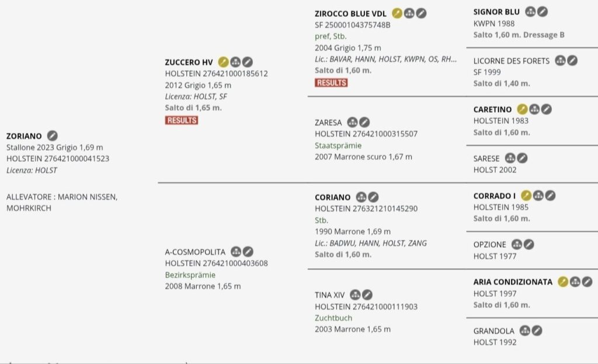The height and width of the screenshot is (364, 598).
Task: Open the progeny group icon next to SIGNOR BLU
Action: [530, 12]
